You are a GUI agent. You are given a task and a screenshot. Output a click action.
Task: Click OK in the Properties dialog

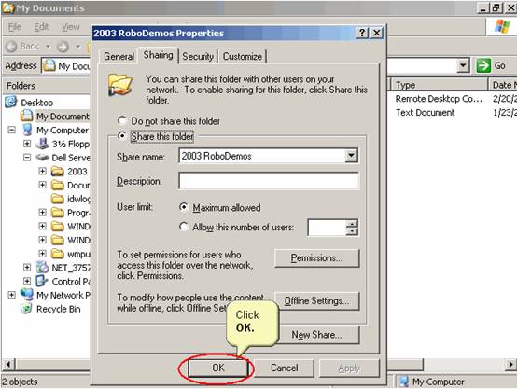tap(218, 368)
